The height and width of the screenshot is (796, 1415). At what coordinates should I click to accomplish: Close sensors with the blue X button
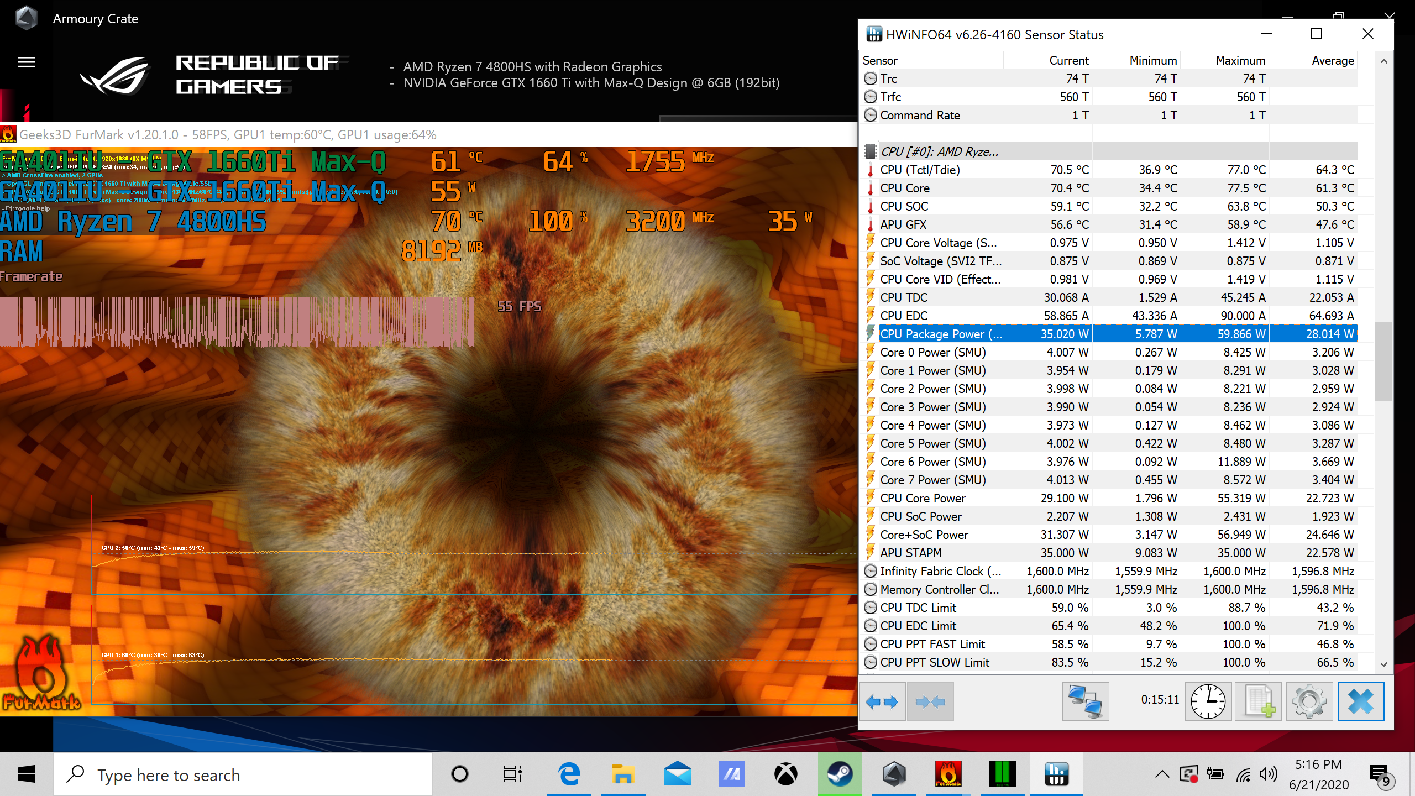tap(1361, 701)
